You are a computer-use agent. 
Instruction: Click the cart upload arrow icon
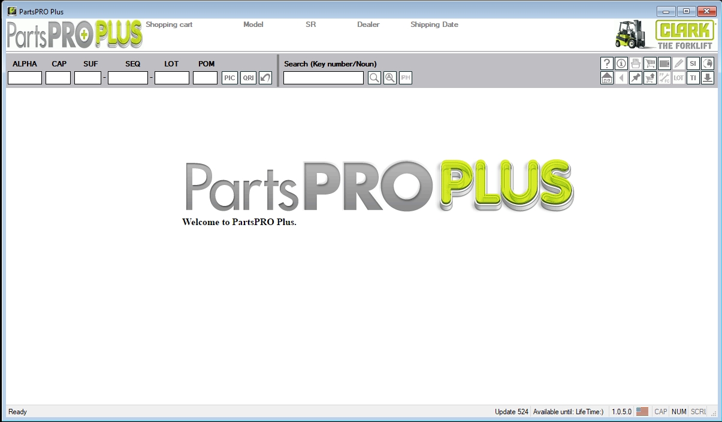650,78
